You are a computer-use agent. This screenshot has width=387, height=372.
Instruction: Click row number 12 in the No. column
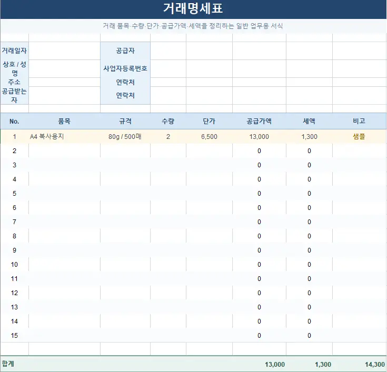click(14, 293)
